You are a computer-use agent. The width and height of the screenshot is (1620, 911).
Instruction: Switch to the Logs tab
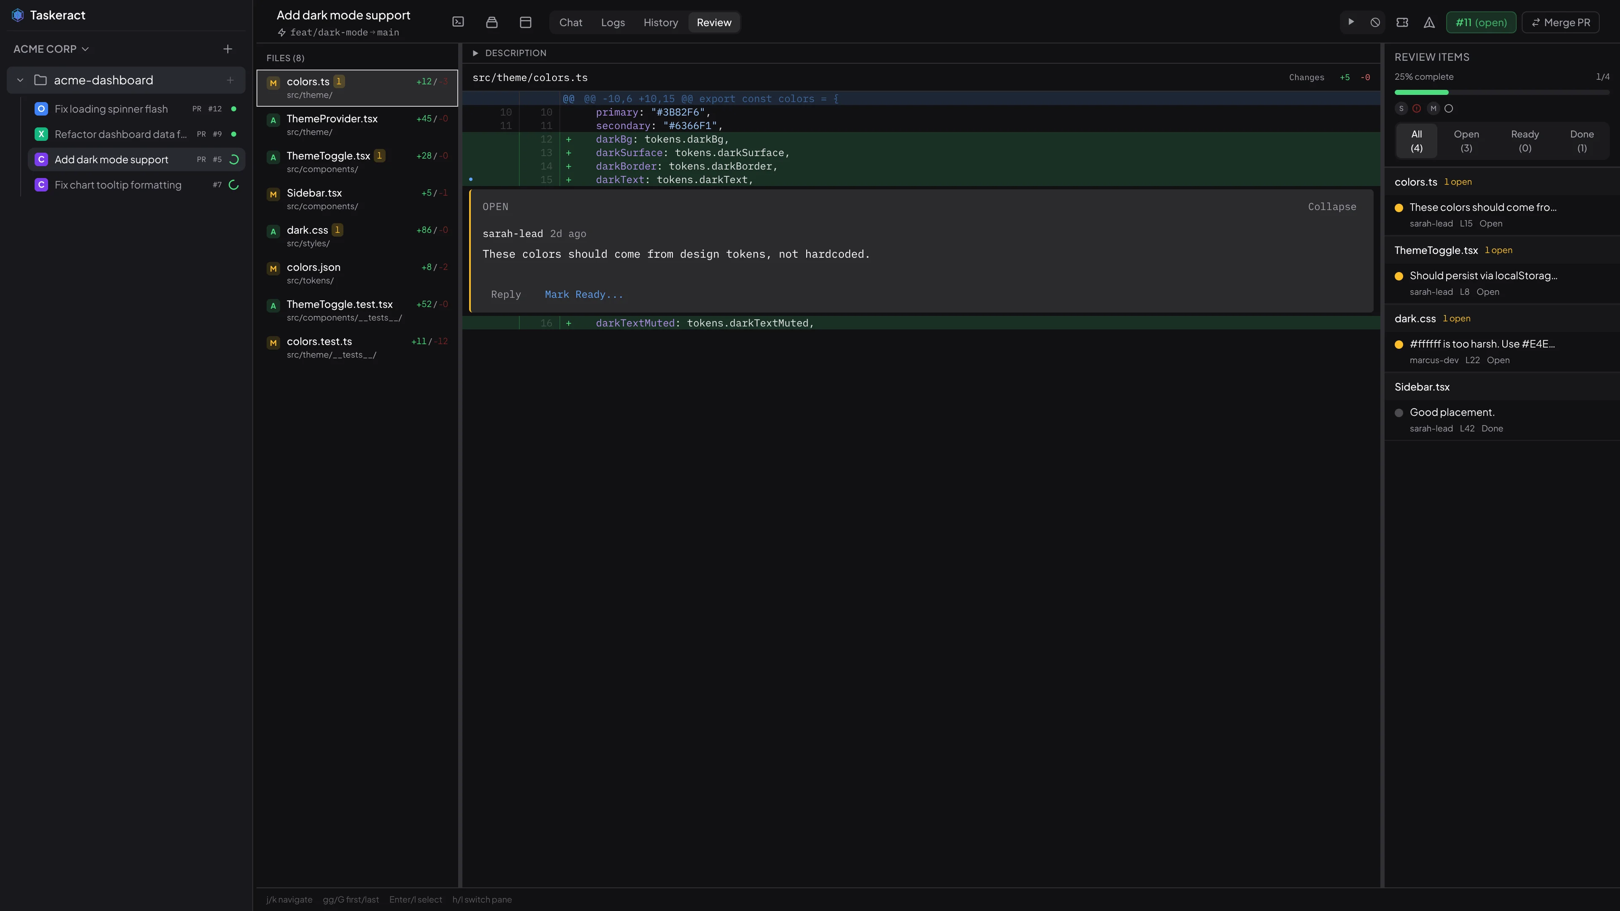pyautogui.click(x=613, y=22)
